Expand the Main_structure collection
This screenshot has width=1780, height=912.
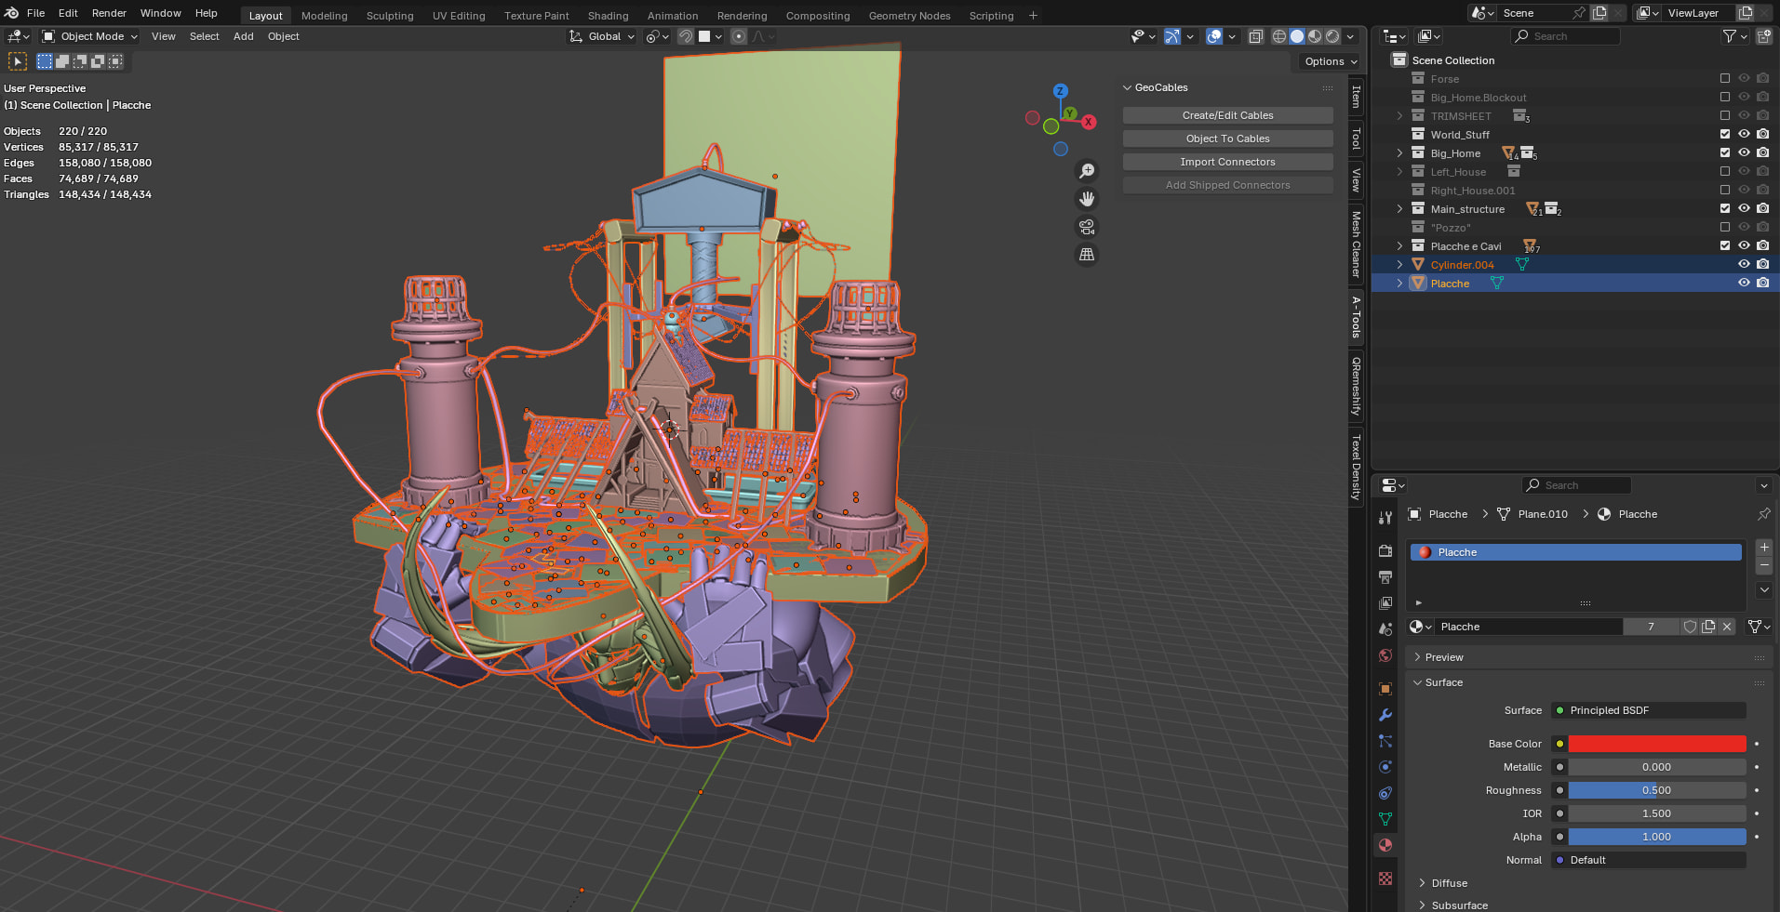click(x=1399, y=209)
